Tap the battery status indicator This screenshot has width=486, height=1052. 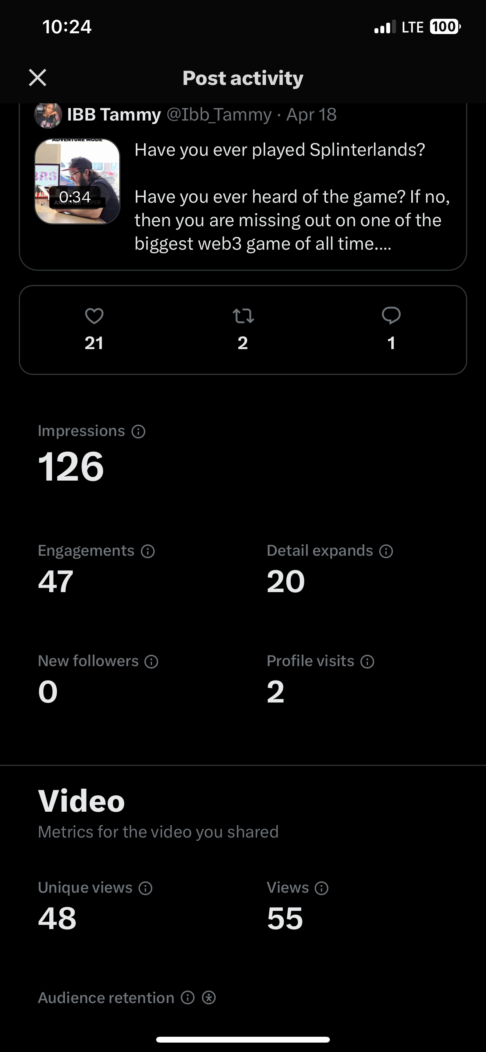coord(445,27)
